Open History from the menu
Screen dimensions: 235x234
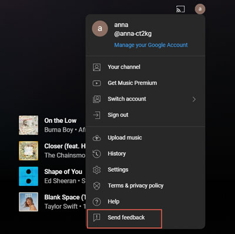pos(146,154)
